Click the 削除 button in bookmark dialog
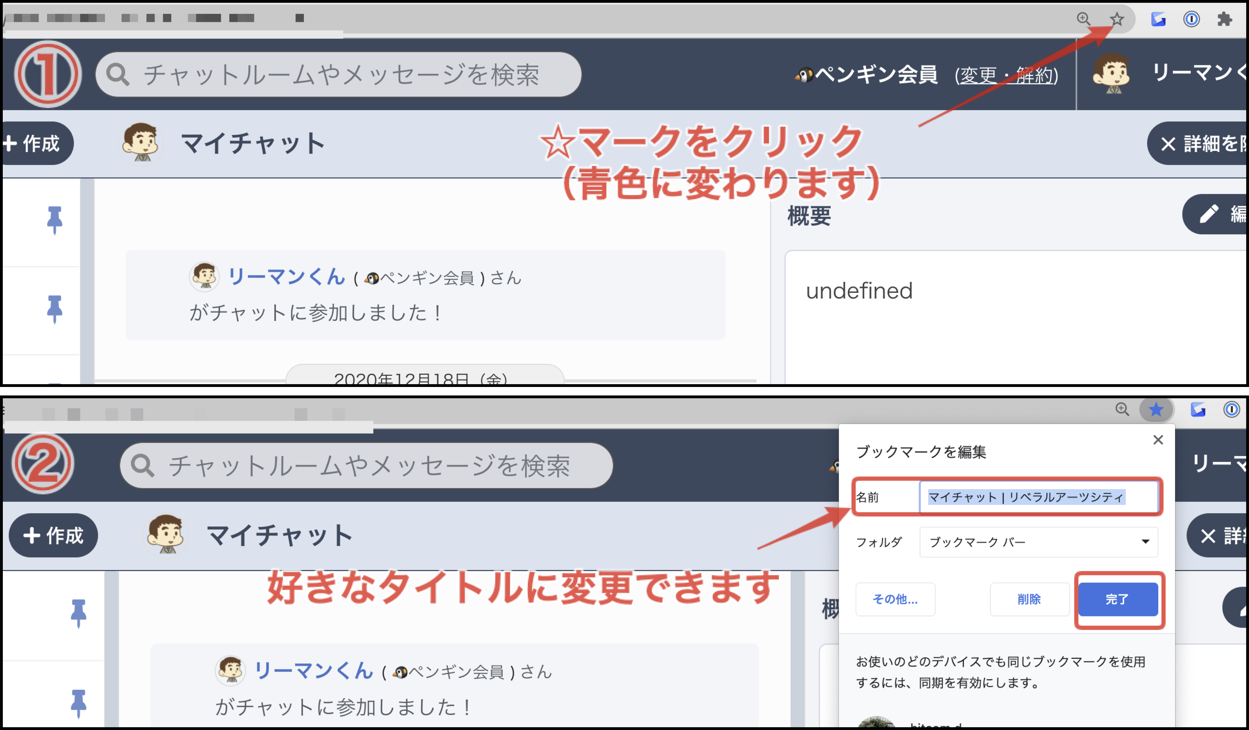1249x730 pixels. 1029,599
